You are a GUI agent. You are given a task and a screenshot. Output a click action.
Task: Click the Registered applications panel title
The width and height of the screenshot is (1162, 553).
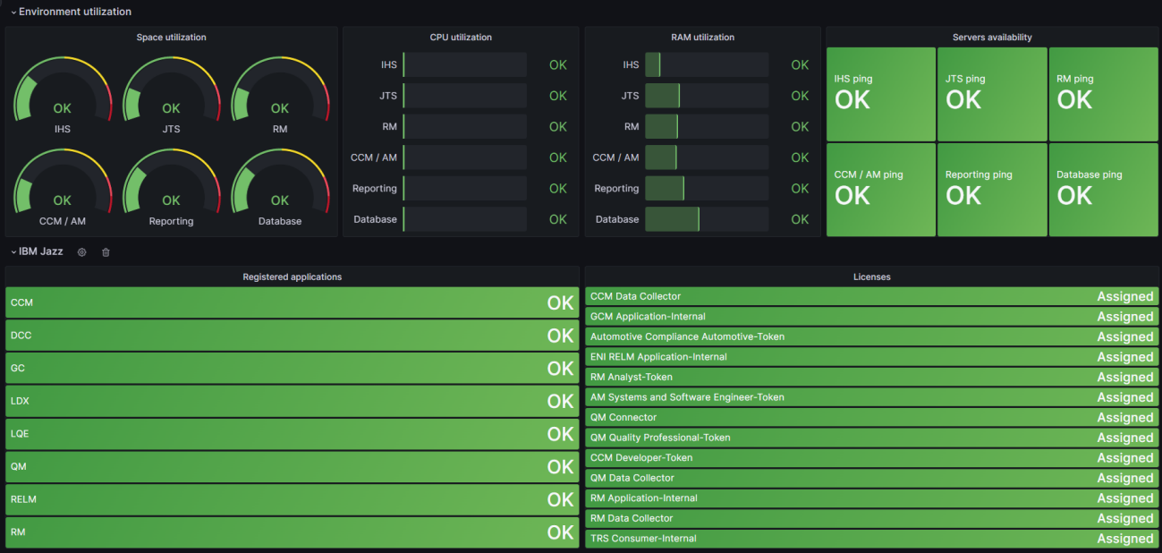tap(292, 276)
